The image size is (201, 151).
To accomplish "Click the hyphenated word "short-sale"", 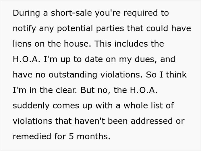I will (x=71, y=13).
